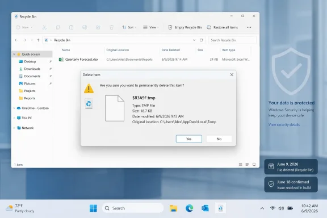Screen dimensions: 327x218
Task: Open Desktop in the navigation pane
Action: (x=30, y=61)
